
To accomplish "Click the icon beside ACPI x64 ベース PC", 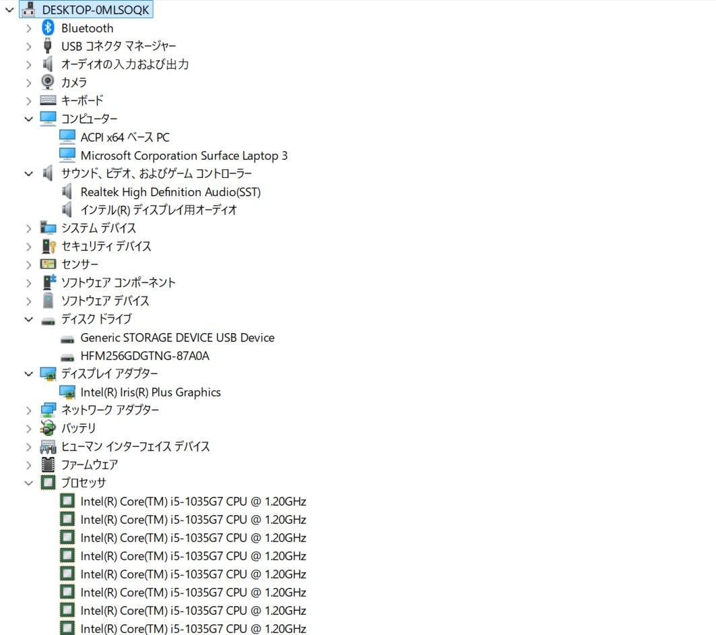I will 67,137.
